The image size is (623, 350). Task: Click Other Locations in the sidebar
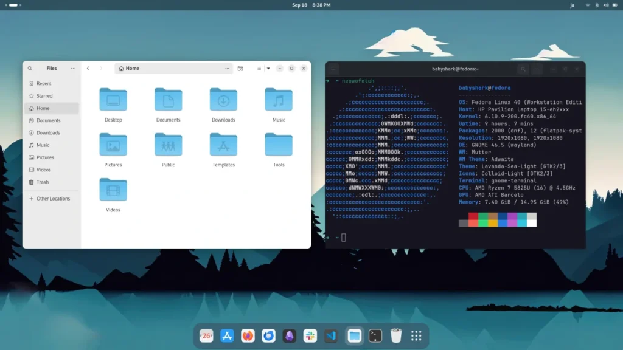(52, 199)
